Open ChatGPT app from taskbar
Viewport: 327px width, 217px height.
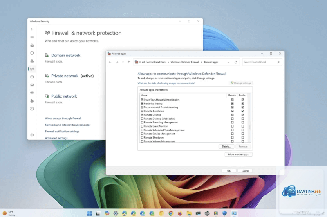(x=207, y=213)
